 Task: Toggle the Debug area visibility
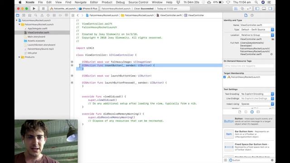point(264,9)
